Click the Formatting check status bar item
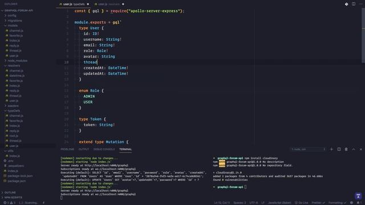The height and width of the screenshot is (205, 365). click(337, 203)
